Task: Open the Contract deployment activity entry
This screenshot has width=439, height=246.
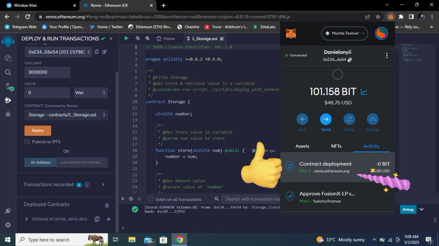Action: [337, 167]
